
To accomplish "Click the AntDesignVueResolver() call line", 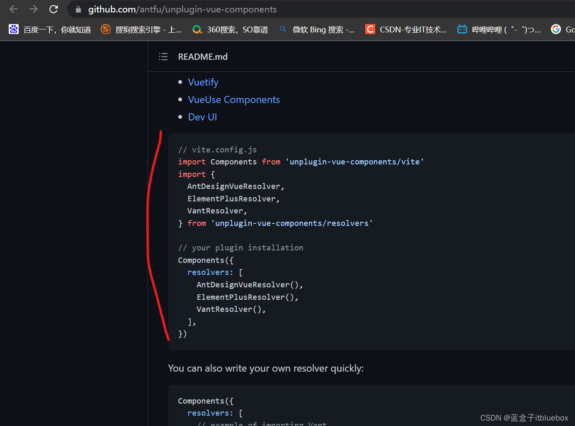I will 250,285.
